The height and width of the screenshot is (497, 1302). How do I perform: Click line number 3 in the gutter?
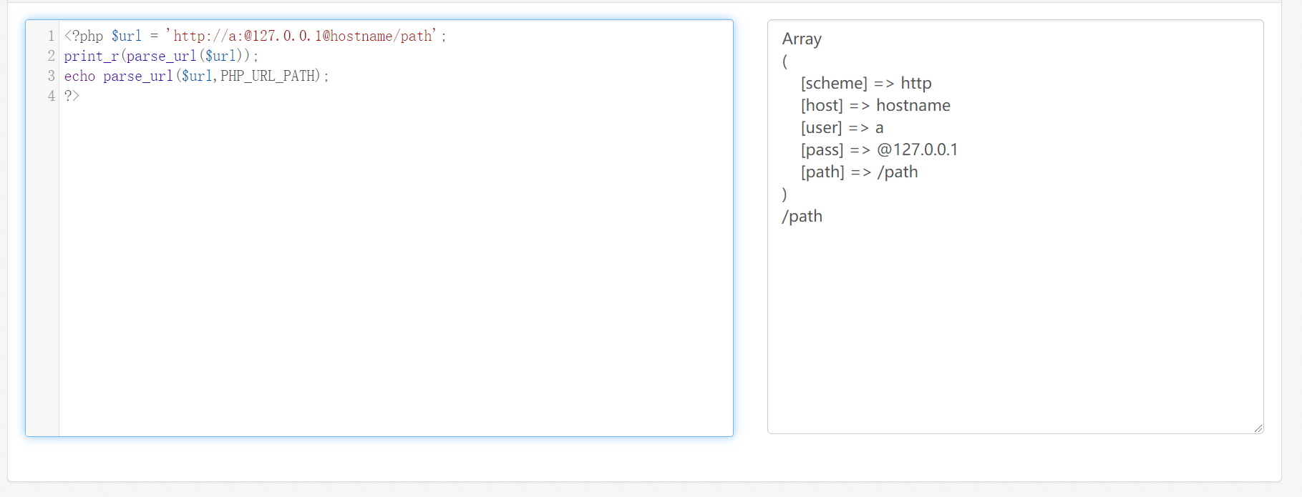pos(51,76)
